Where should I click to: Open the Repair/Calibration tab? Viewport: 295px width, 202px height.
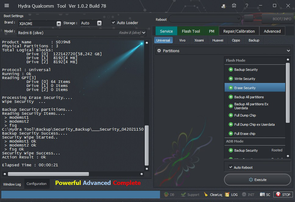point(239,31)
